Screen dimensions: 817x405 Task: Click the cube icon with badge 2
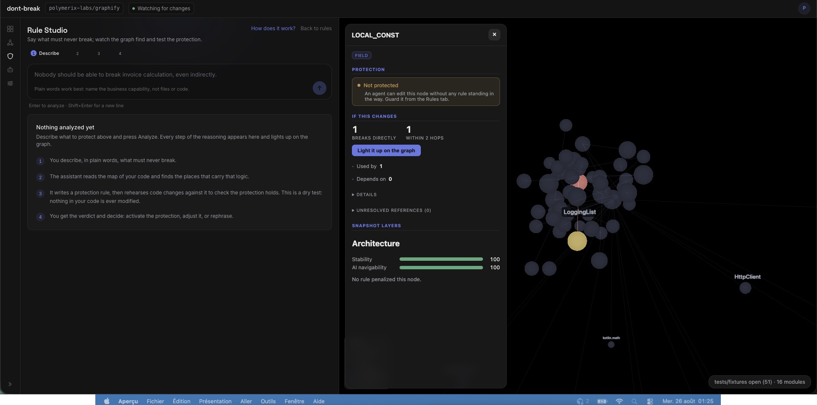click(x=583, y=401)
